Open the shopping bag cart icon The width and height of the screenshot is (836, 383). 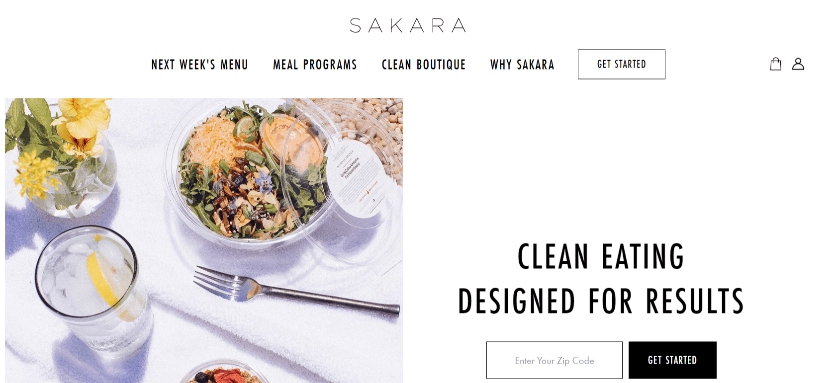pos(775,64)
